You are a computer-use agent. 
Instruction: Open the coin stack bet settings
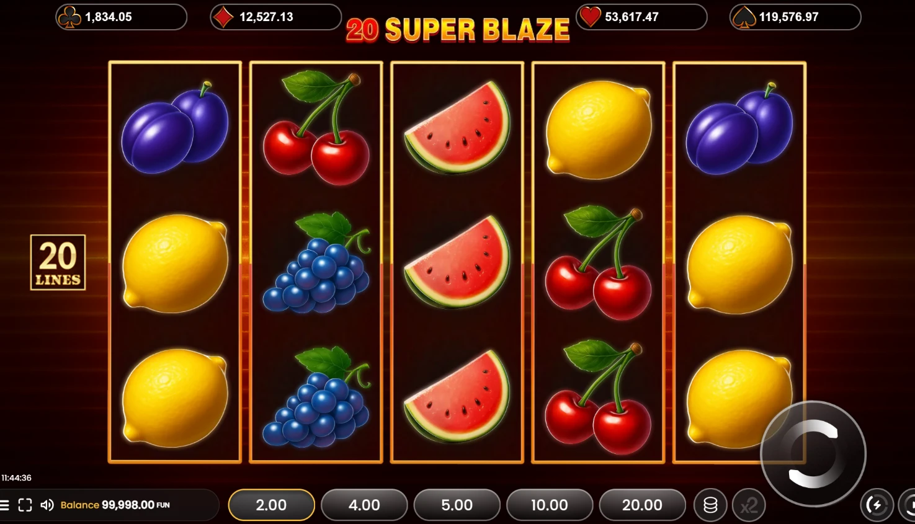pos(711,505)
